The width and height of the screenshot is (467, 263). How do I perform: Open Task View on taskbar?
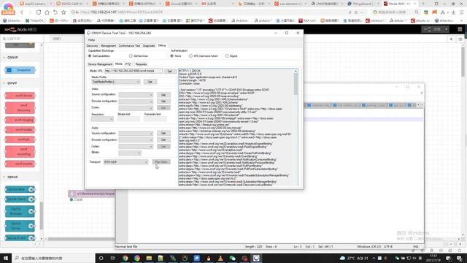click(x=113, y=258)
